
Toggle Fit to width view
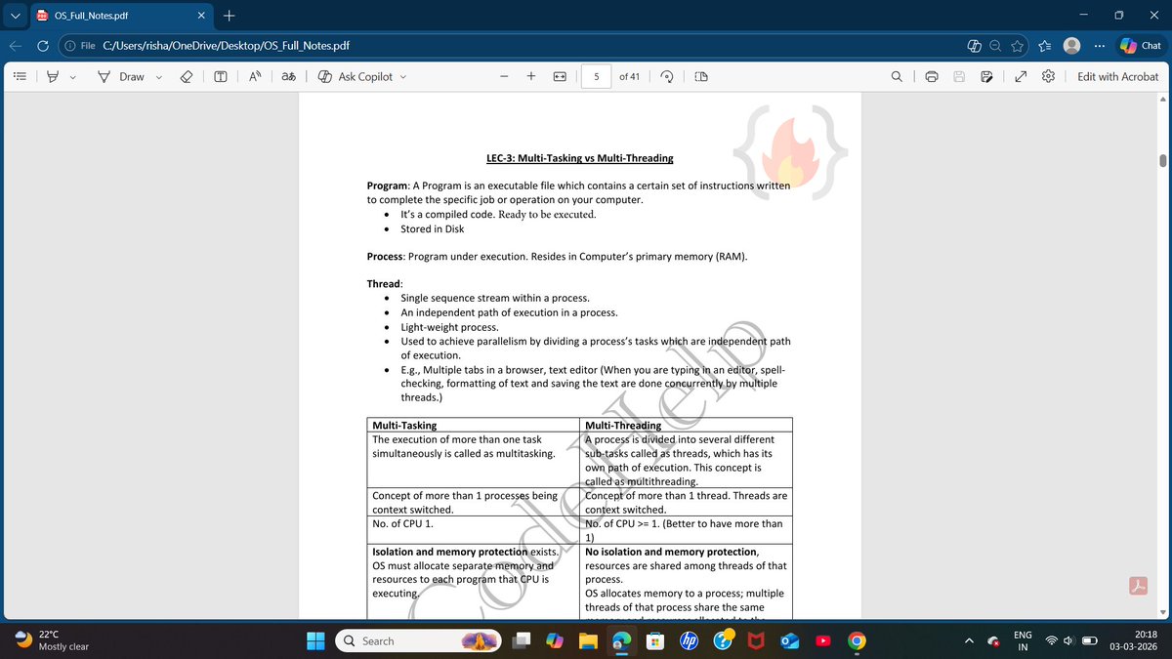click(x=561, y=76)
